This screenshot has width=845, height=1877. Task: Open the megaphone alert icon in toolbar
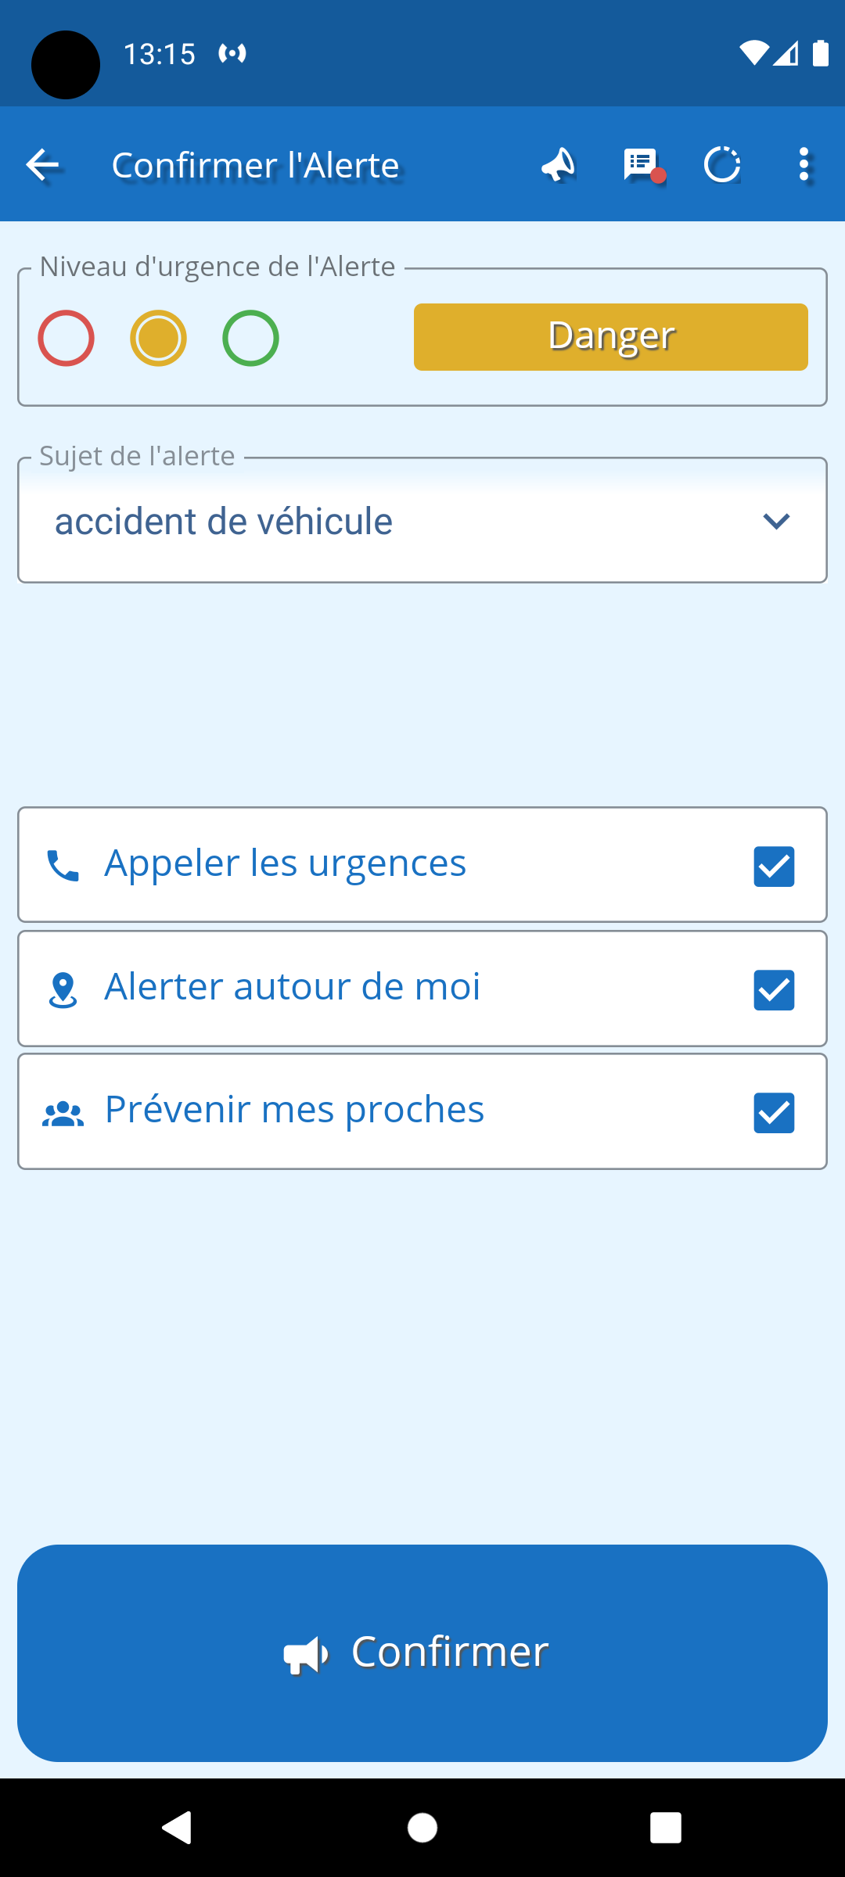(x=559, y=165)
